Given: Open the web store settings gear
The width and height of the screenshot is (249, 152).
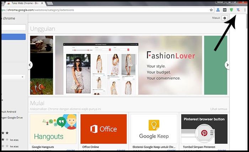Looking at the screenshot, I should point(224,18).
